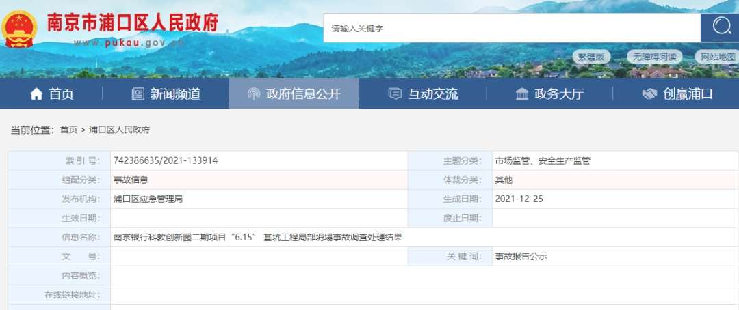The image size is (739, 310).
Task: Open the 政府信息公开 navigation tab
Action: 294,94
